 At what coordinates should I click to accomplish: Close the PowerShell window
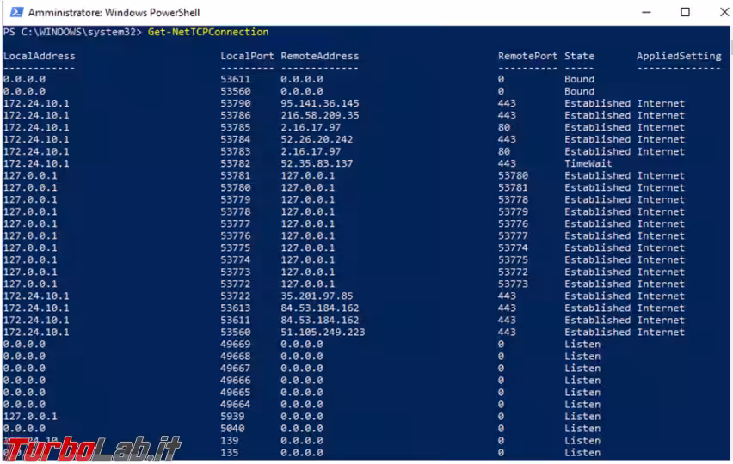(724, 12)
